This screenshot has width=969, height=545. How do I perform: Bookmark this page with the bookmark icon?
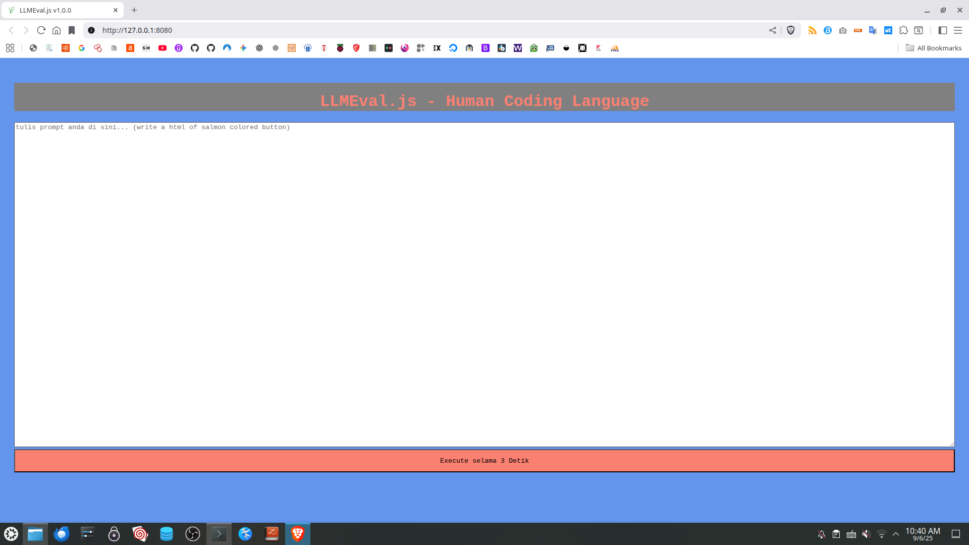tap(72, 30)
